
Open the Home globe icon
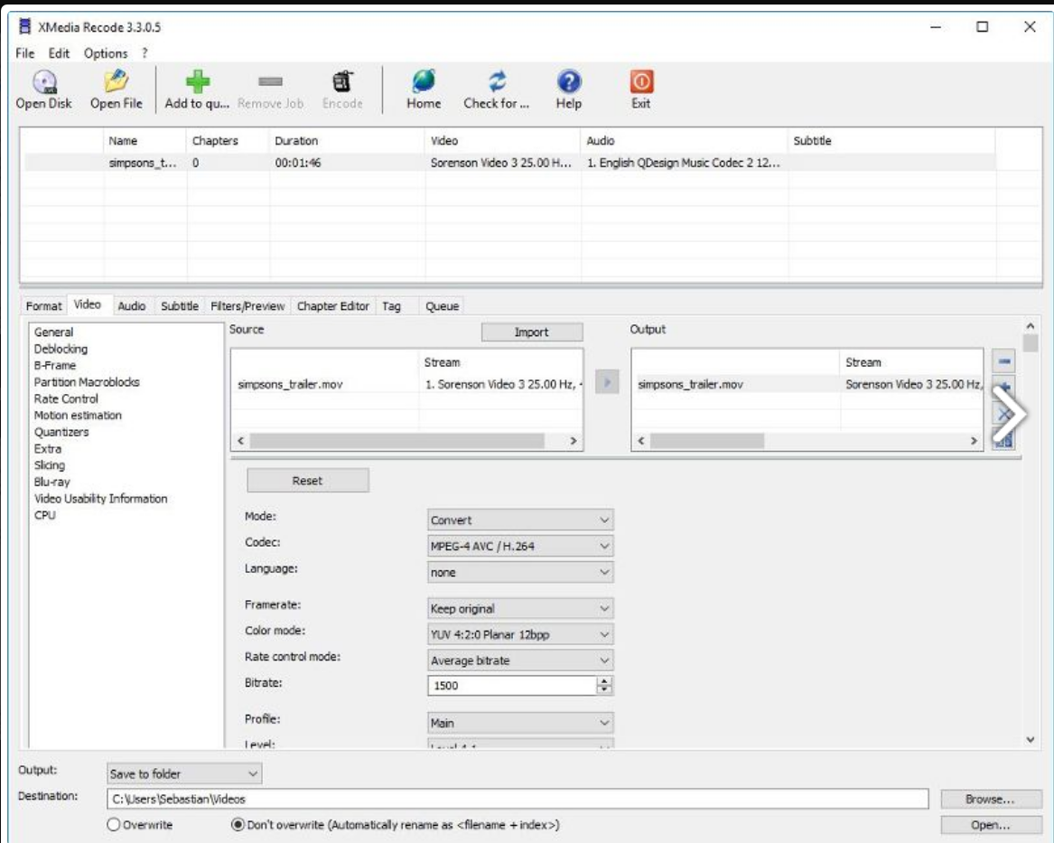pyautogui.click(x=423, y=83)
